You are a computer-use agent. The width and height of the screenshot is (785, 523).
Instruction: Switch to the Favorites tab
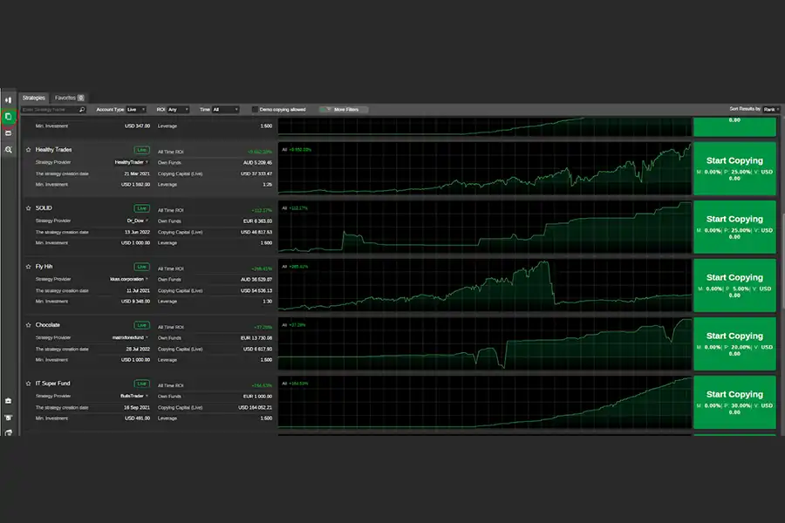69,98
